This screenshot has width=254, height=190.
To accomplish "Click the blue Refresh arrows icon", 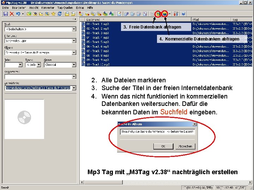I will [x=60, y=14].
